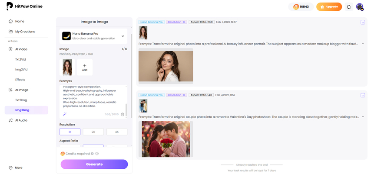Viewport: 371px width, 177px height.
Task: Click the My Creations folder icon
Action: [10, 31]
